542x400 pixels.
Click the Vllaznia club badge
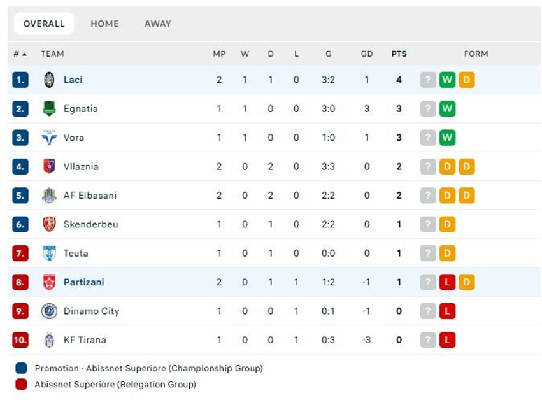click(49, 166)
